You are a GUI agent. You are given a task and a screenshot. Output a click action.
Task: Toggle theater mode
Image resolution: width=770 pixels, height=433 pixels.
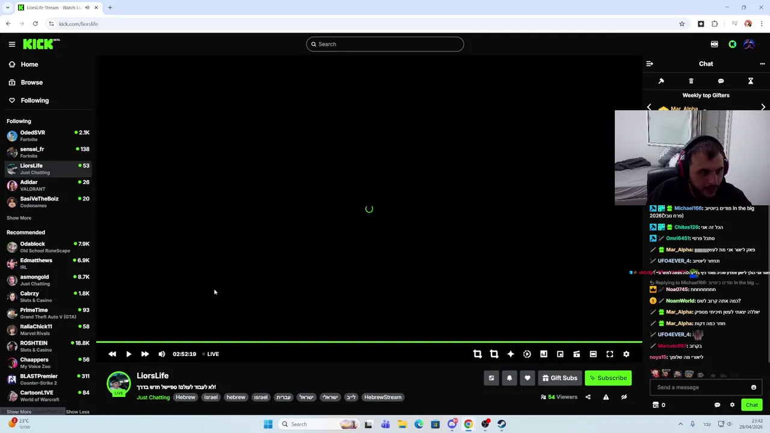[x=593, y=354]
